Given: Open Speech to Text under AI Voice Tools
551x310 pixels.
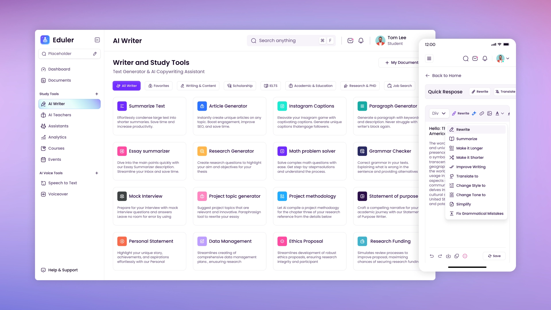Looking at the screenshot, I should click(x=62, y=183).
